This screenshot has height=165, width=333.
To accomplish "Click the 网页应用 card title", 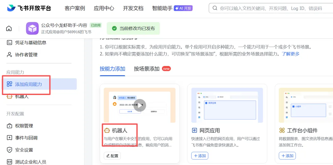I will coord(210,130).
